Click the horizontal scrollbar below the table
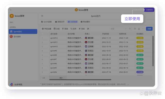 click(x=80, y=80)
